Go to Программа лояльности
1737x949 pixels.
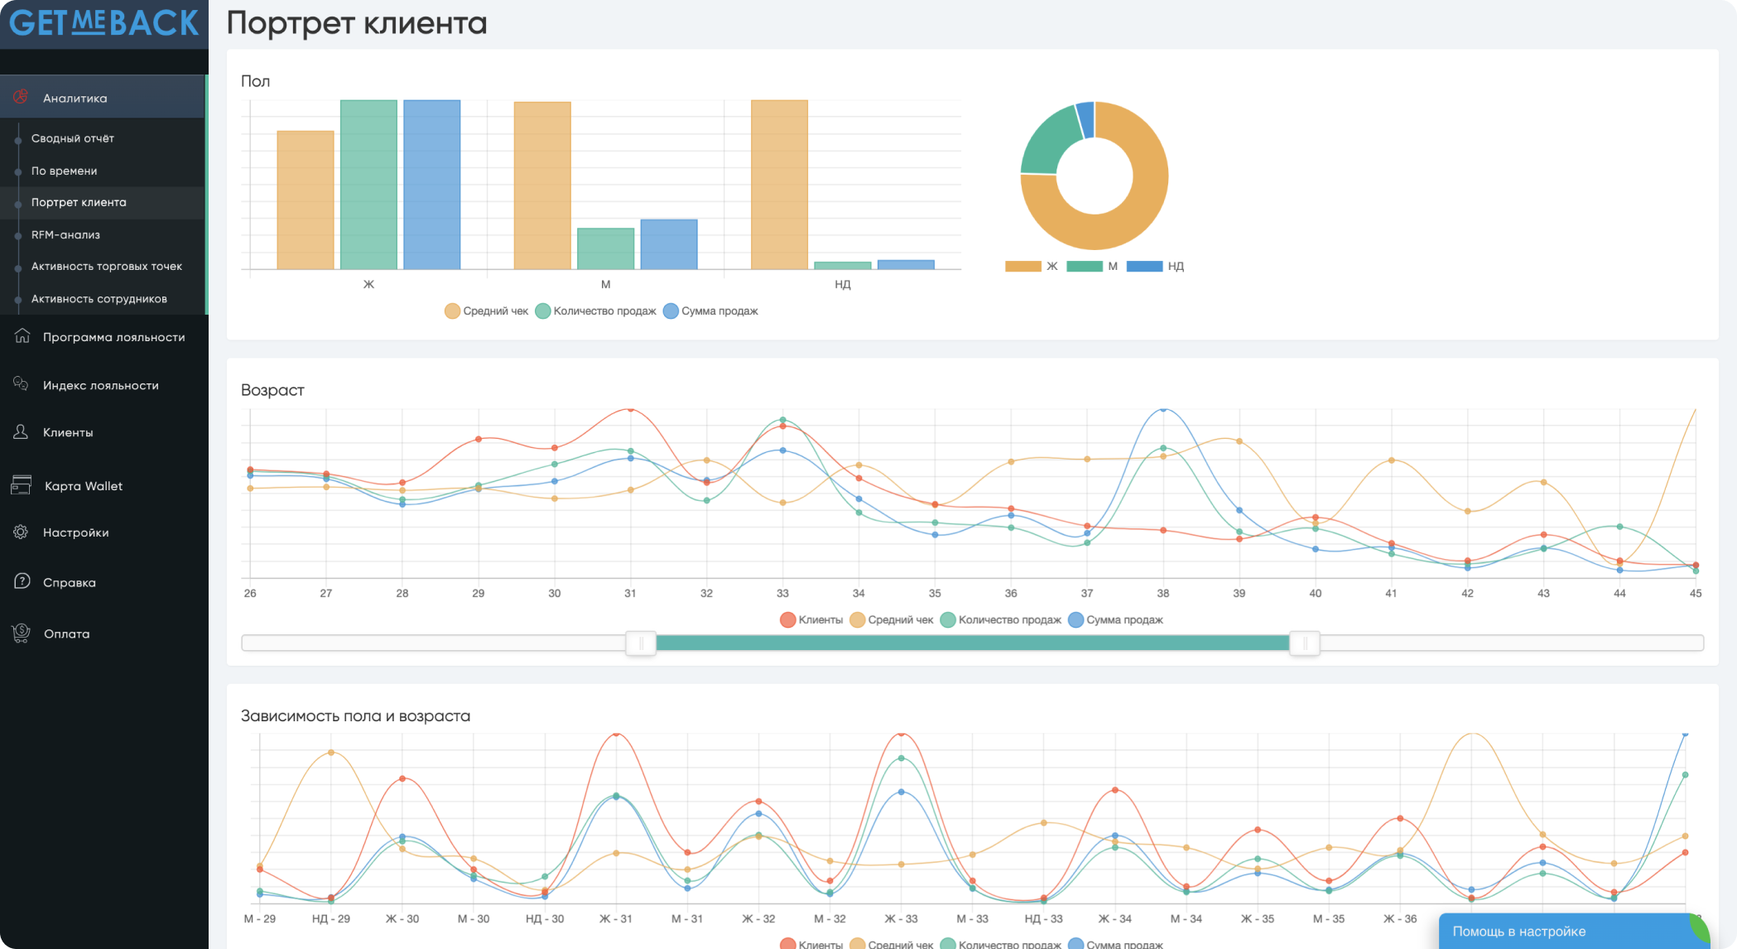click(x=114, y=337)
